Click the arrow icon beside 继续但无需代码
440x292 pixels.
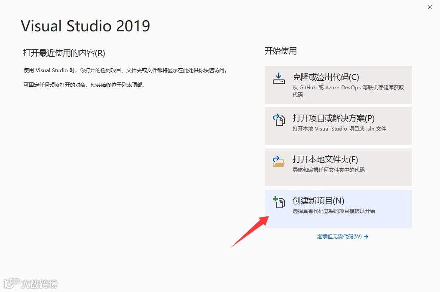tap(366, 237)
